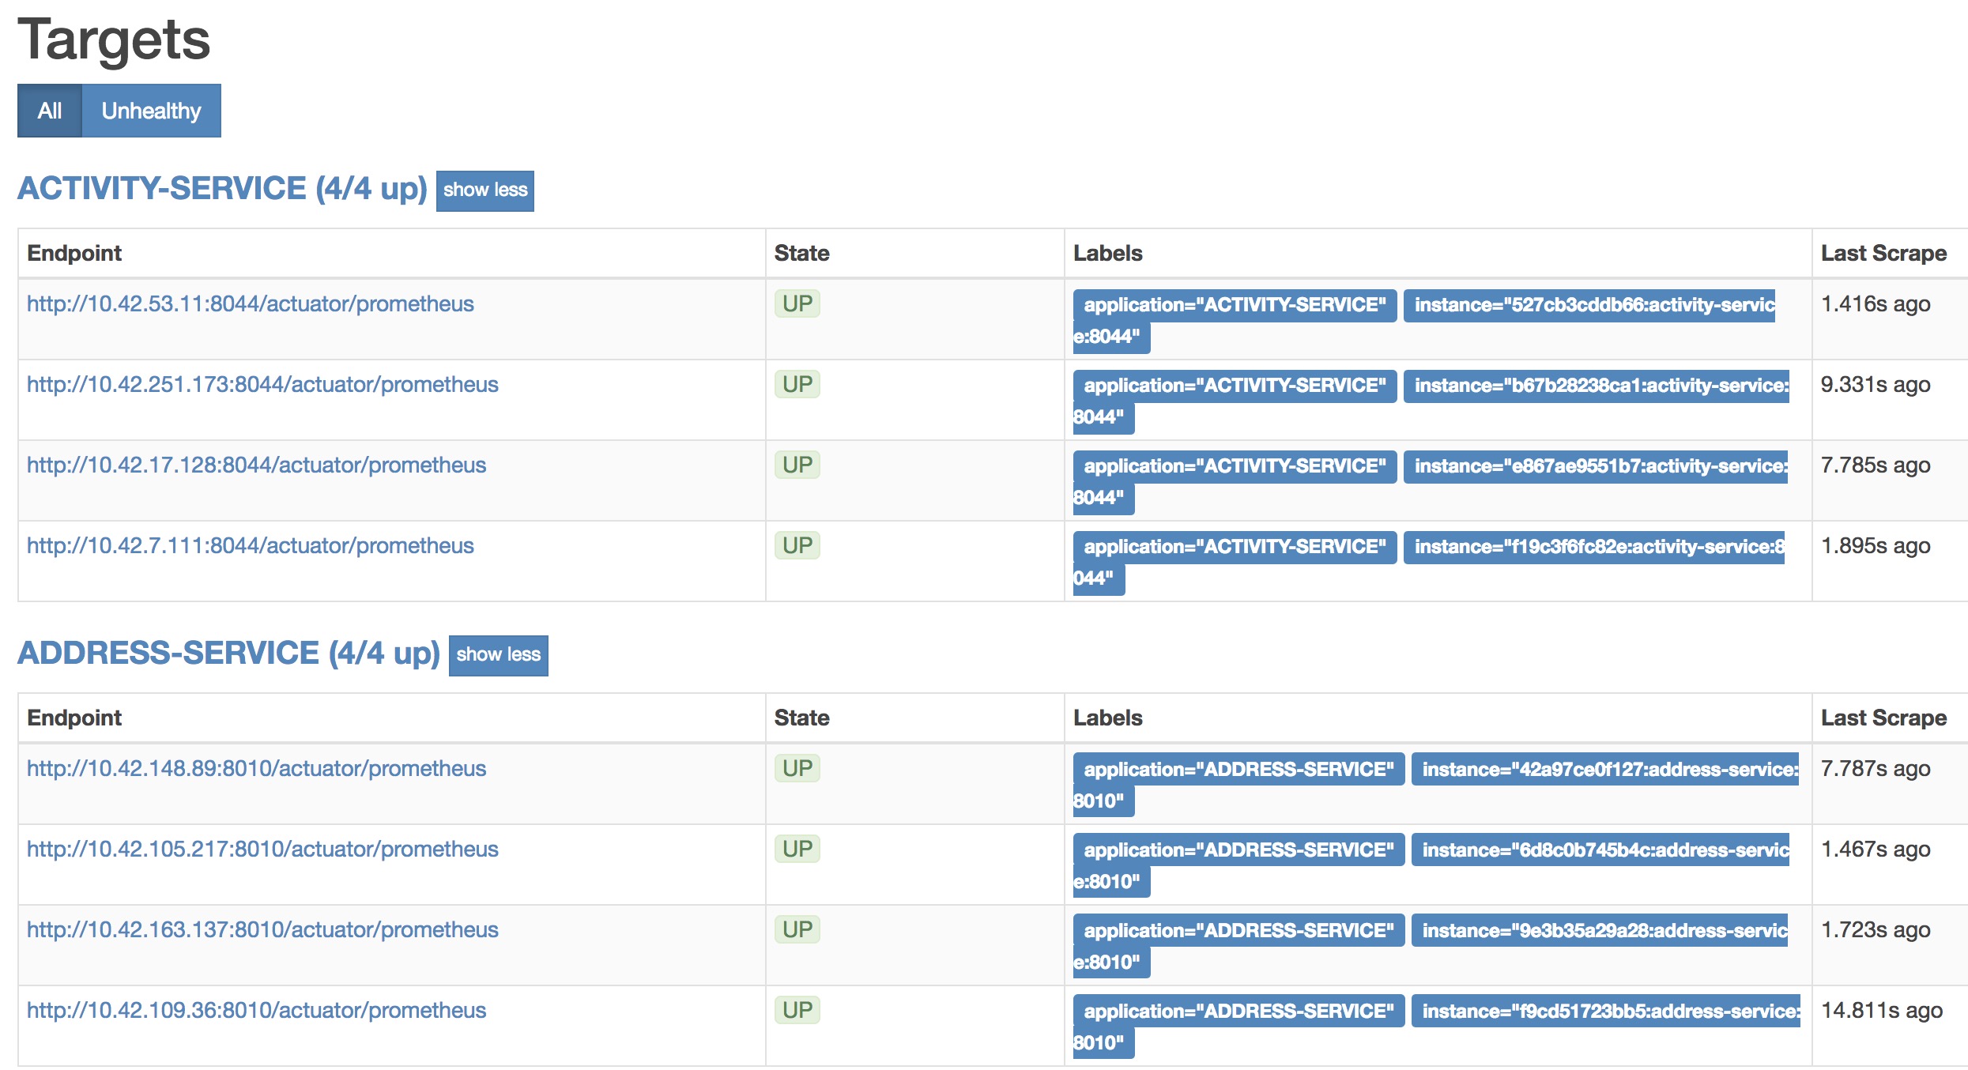The height and width of the screenshot is (1070, 1968).
Task: Open endpoint http://10.42.53.11:8044/actuator/prometheus
Action: 250,304
